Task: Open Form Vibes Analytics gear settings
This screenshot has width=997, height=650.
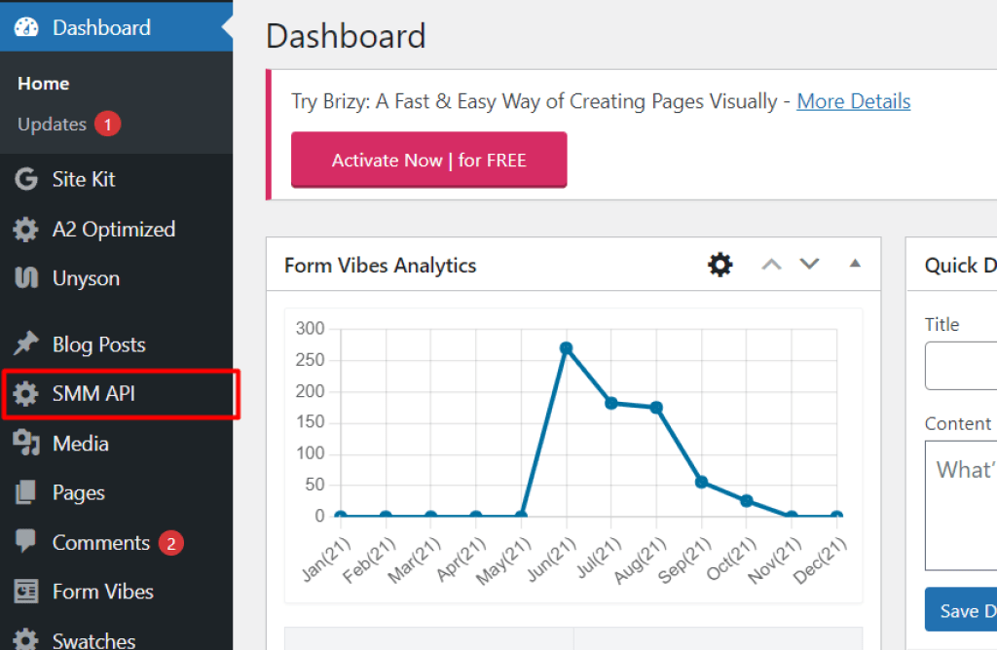Action: (x=720, y=265)
